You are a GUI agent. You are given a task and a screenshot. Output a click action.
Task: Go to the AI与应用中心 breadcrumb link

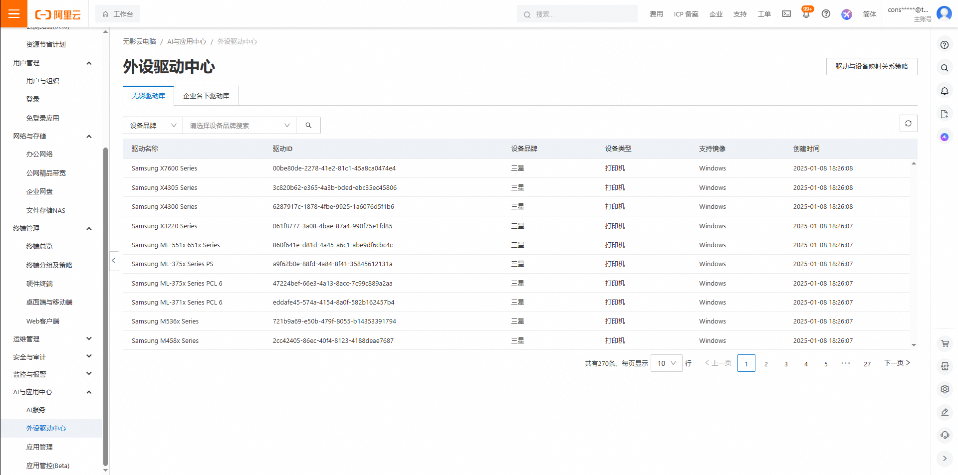point(187,41)
